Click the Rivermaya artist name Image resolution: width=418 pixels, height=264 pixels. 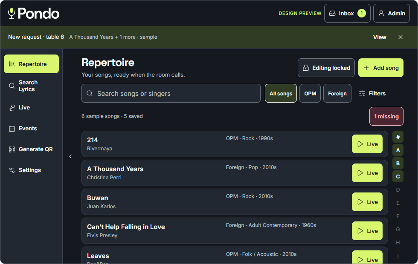tap(99, 149)
